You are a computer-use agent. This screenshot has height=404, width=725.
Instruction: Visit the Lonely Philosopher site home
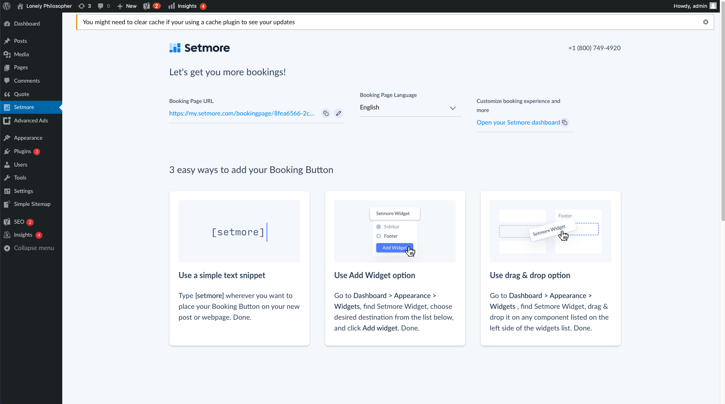pos(45,6)
